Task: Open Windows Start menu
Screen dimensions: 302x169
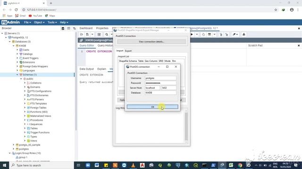Action: click(4, 165)
